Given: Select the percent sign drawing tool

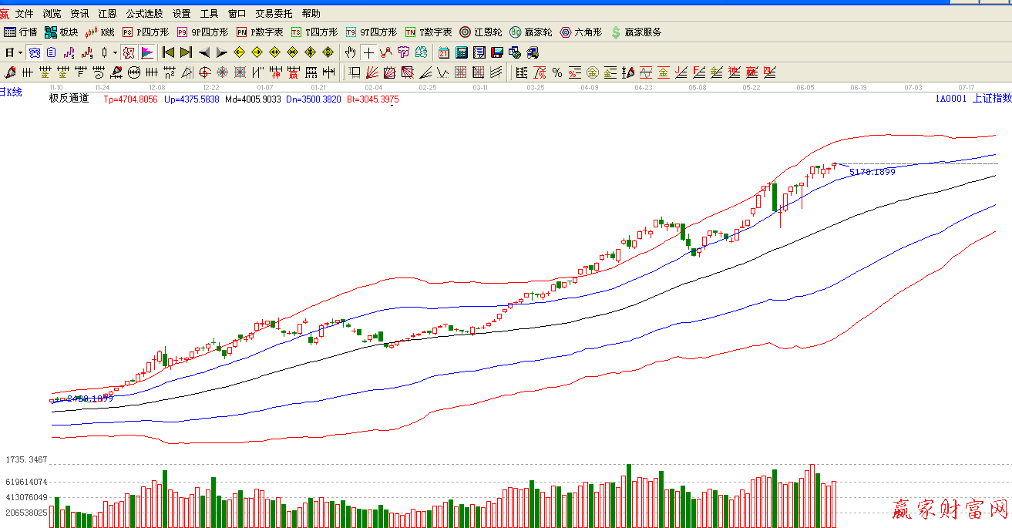Looking at the screenshot, I should click(556, 72).
